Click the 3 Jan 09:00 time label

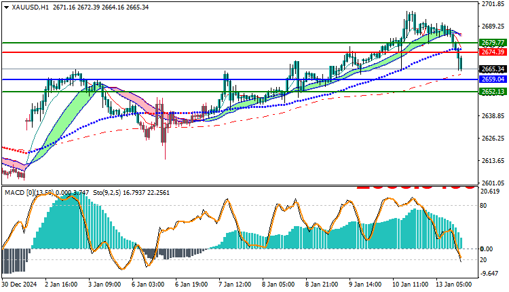(x=105, y=285)
